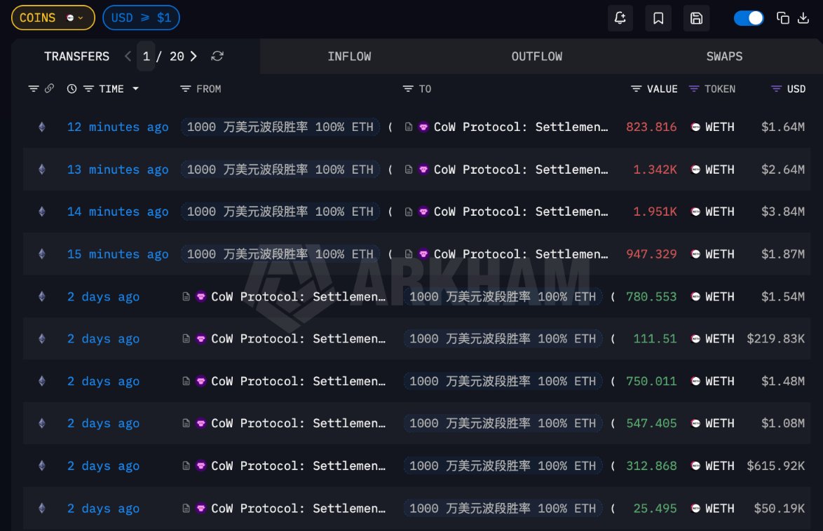Open the USD column filter
The height and width of the screenshot is (531, 823).
(776, 89)
